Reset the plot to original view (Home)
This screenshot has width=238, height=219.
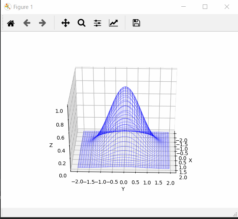click(x=11, y=23)
